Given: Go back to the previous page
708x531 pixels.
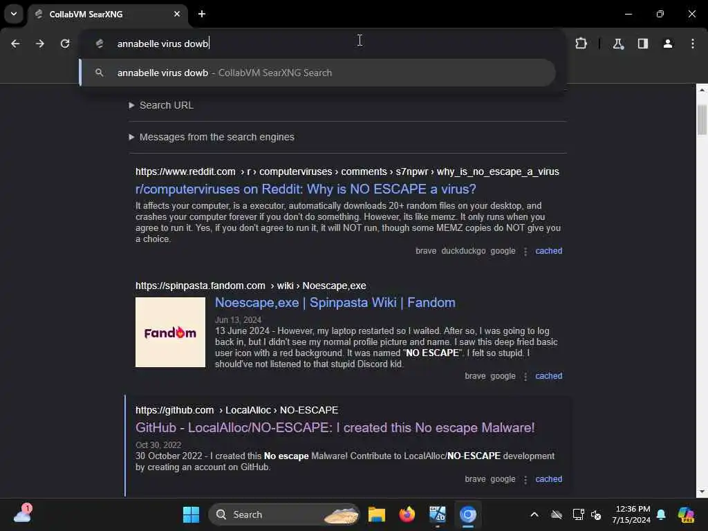Looking at the screenshot, I should pyautogui.click(x=15, y=44).
